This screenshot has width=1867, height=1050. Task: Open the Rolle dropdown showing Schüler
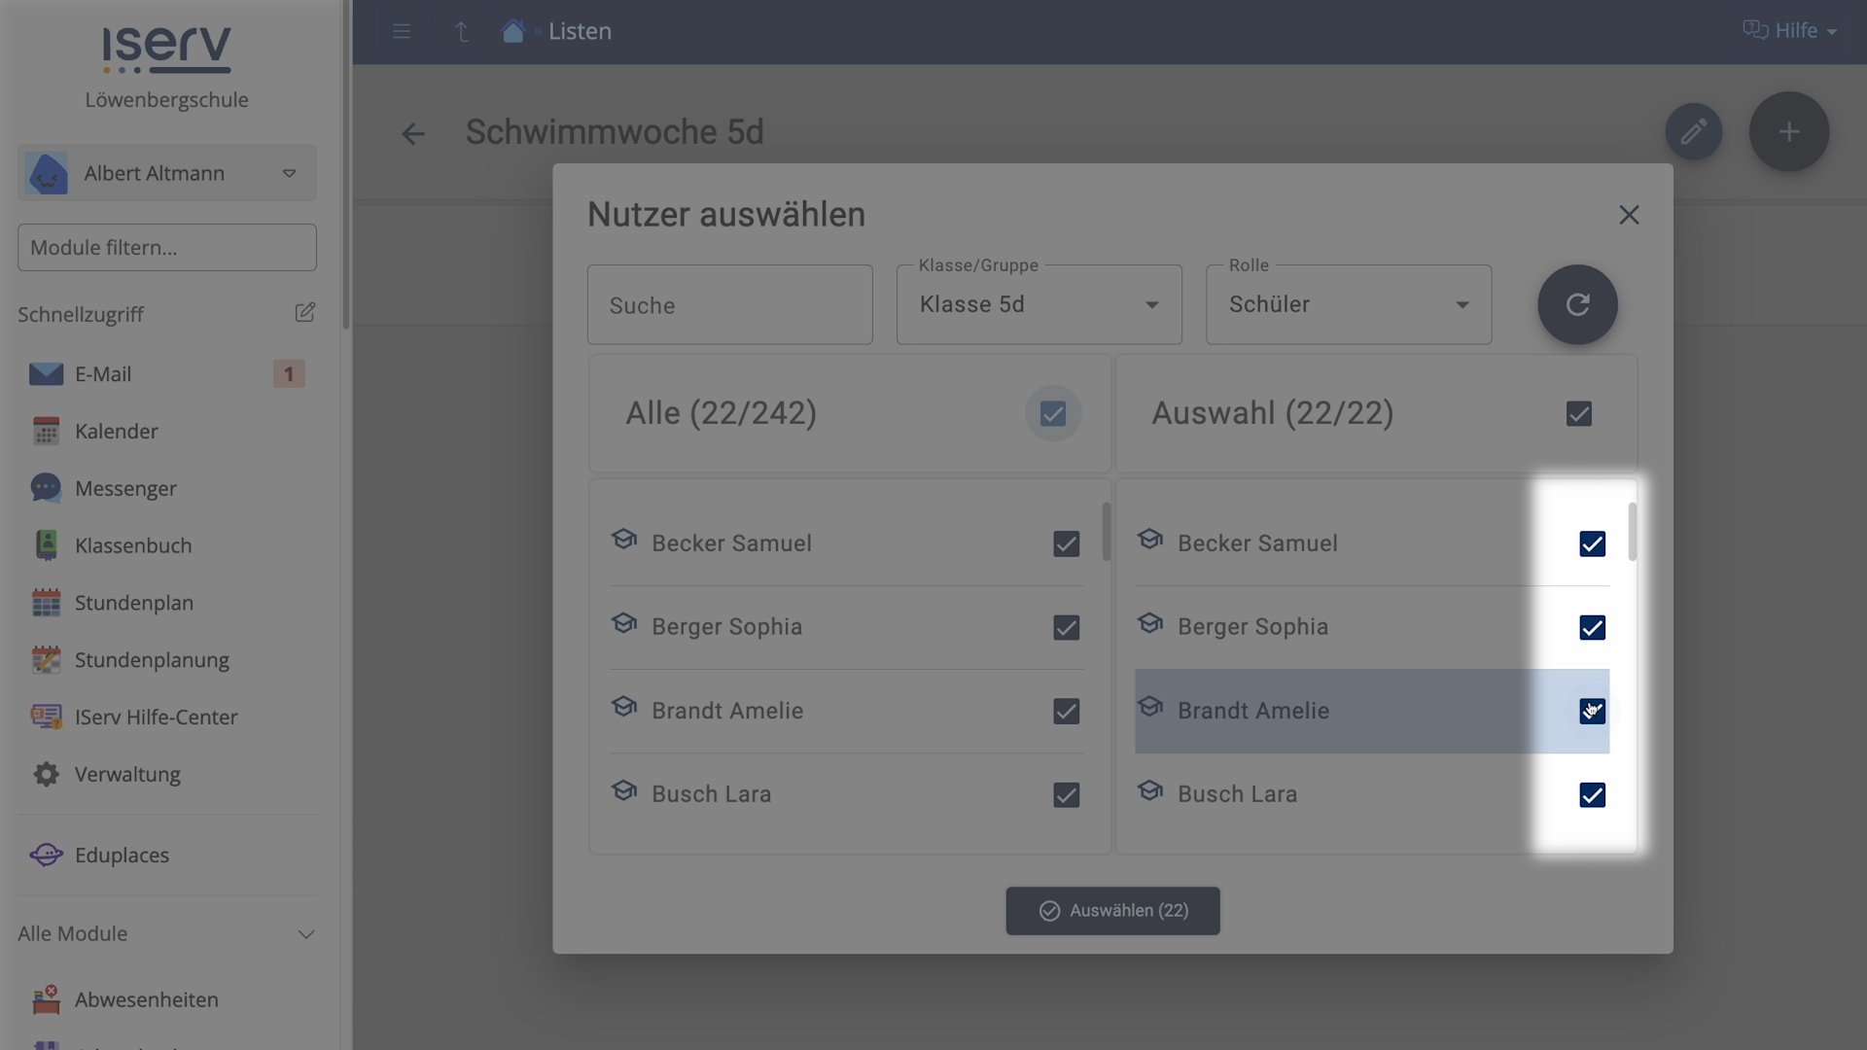click(x=1348, y=304)
